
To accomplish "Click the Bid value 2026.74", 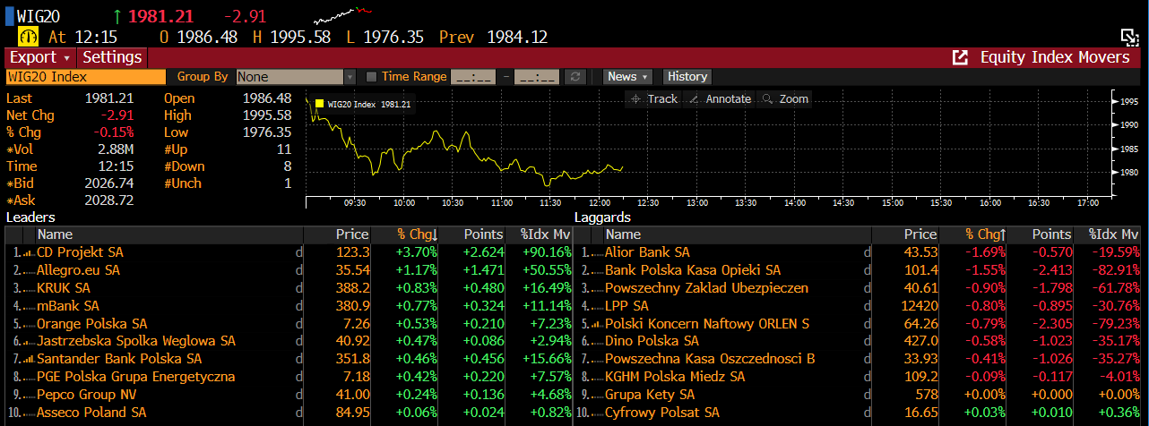I will pos(108,183).
